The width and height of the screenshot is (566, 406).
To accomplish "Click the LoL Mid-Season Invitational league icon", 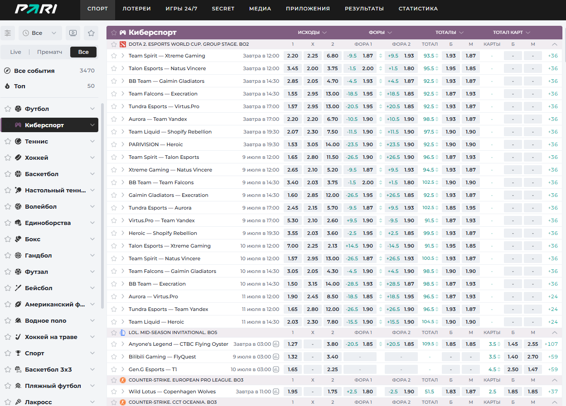I will pos(123,333).
